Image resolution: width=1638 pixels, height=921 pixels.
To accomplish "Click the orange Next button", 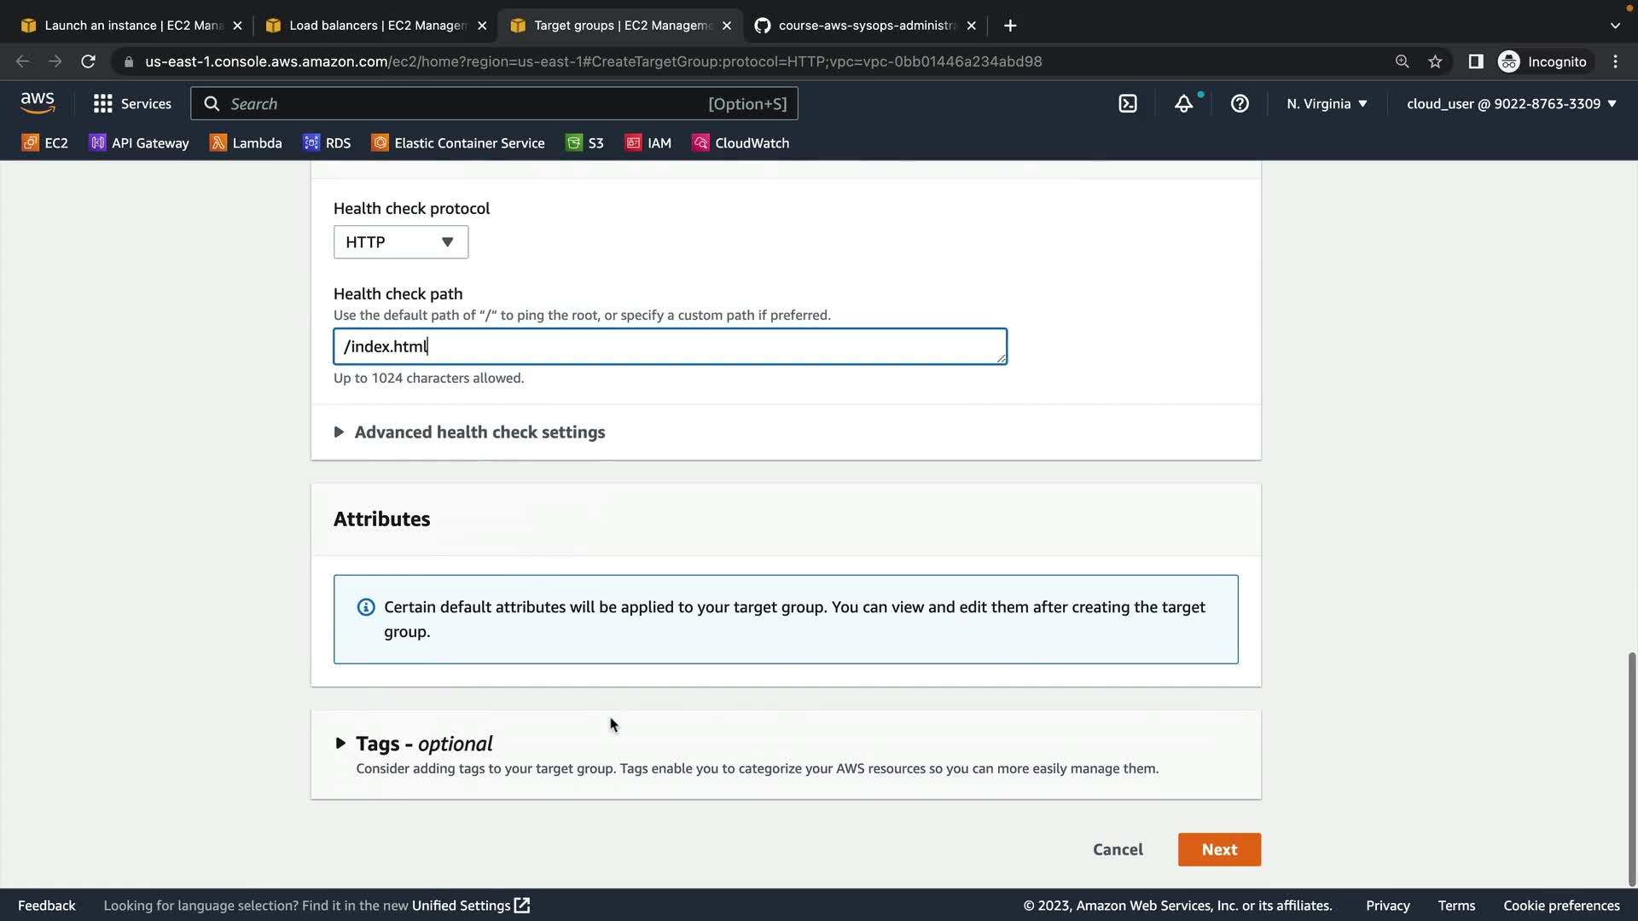I will (1219, 849).
